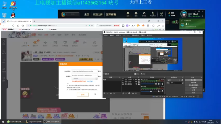Open OBS 编辑(E) menu
221x124 pixels.
[112, 36]
